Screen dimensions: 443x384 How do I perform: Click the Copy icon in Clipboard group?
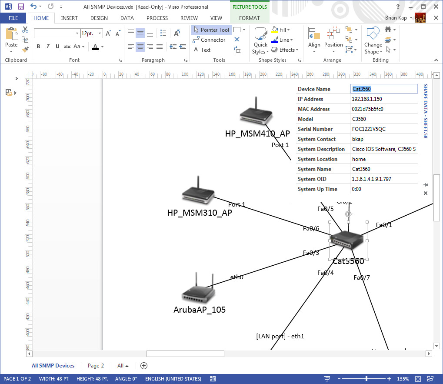25,39
